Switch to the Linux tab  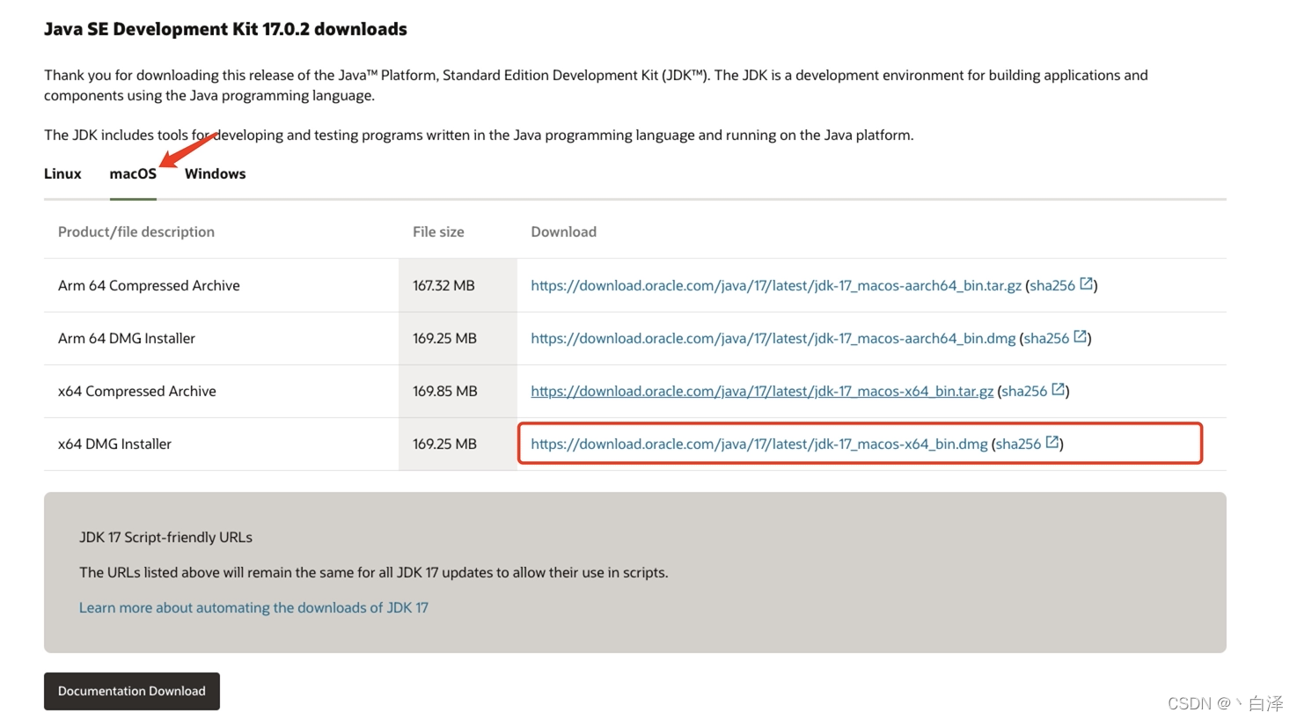pos(62,173)
